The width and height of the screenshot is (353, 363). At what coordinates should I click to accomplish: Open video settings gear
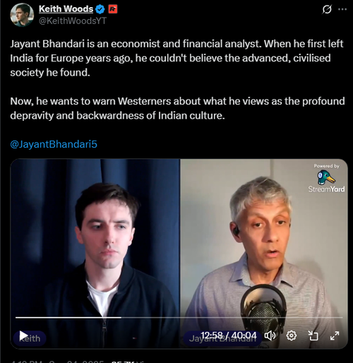point(292,335)
